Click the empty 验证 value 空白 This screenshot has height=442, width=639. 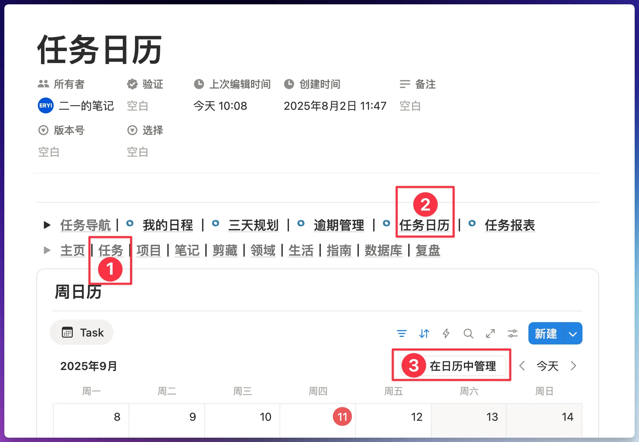[x=138, y=106]
